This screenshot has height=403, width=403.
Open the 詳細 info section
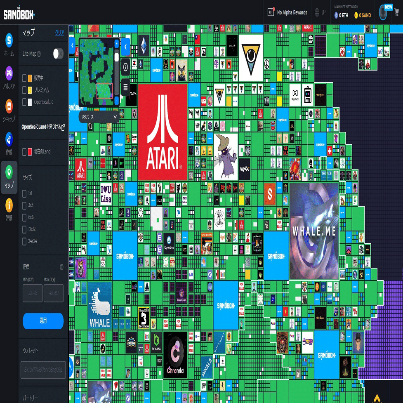pyautogui.click(x=9, y=210)
